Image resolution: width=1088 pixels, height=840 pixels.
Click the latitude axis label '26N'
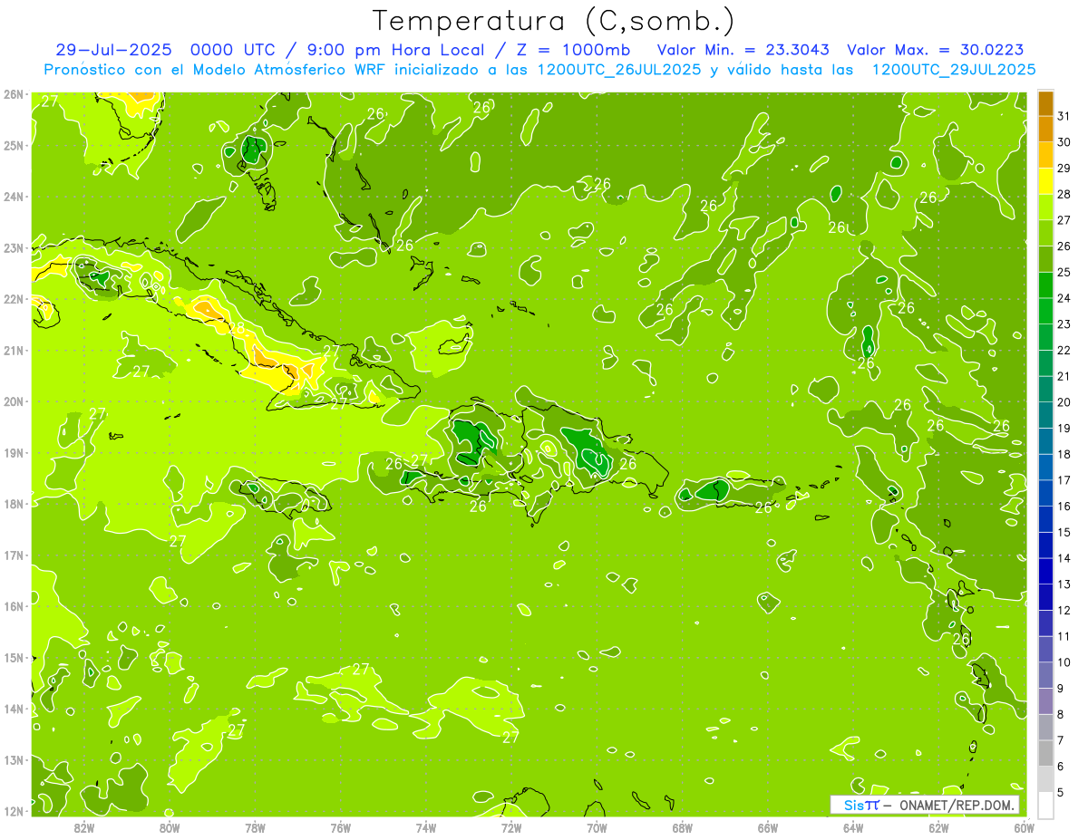[13, 94]
